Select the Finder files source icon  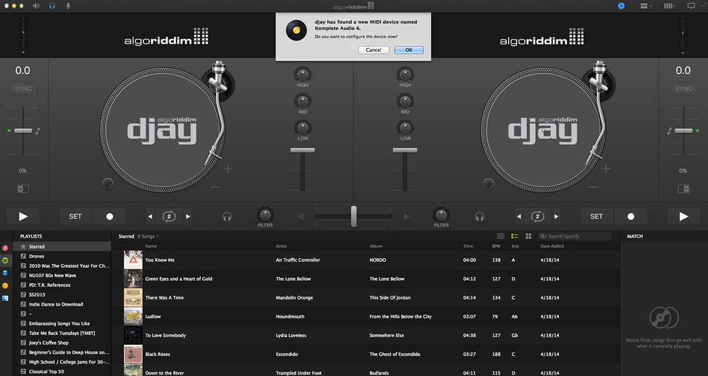pos(5,298)
